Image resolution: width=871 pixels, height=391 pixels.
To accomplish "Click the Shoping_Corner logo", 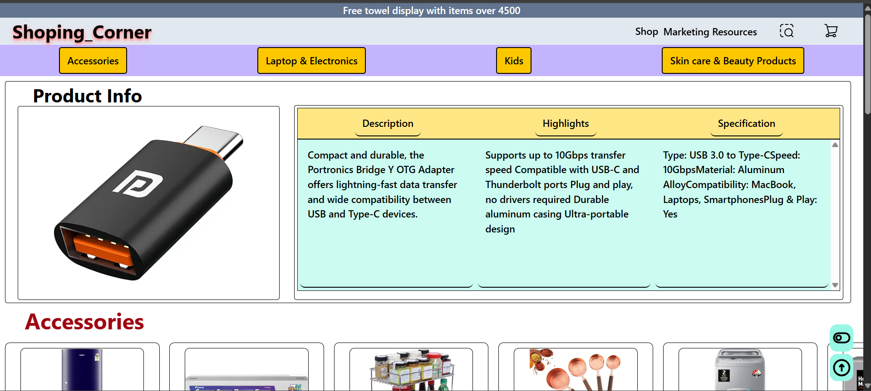I will point(82,32).
